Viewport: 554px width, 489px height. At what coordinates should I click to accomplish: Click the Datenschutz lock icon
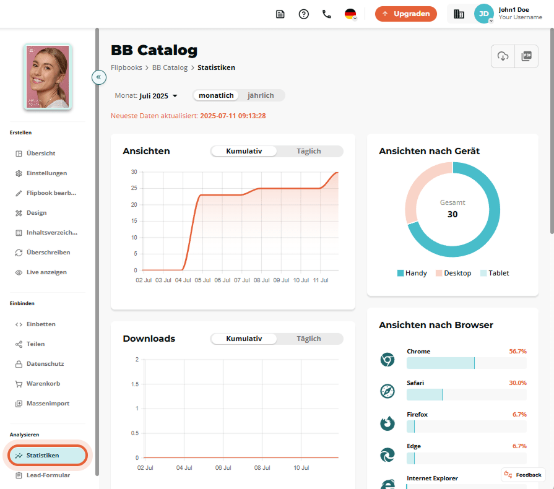pos(19,364)
